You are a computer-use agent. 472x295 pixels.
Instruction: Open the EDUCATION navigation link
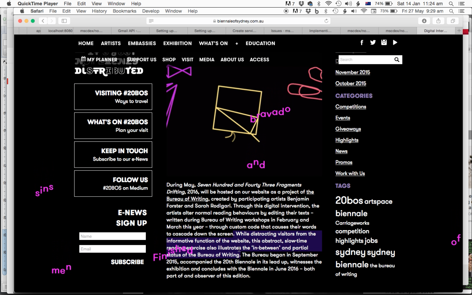pyautogui.click(x=261, y=43)
